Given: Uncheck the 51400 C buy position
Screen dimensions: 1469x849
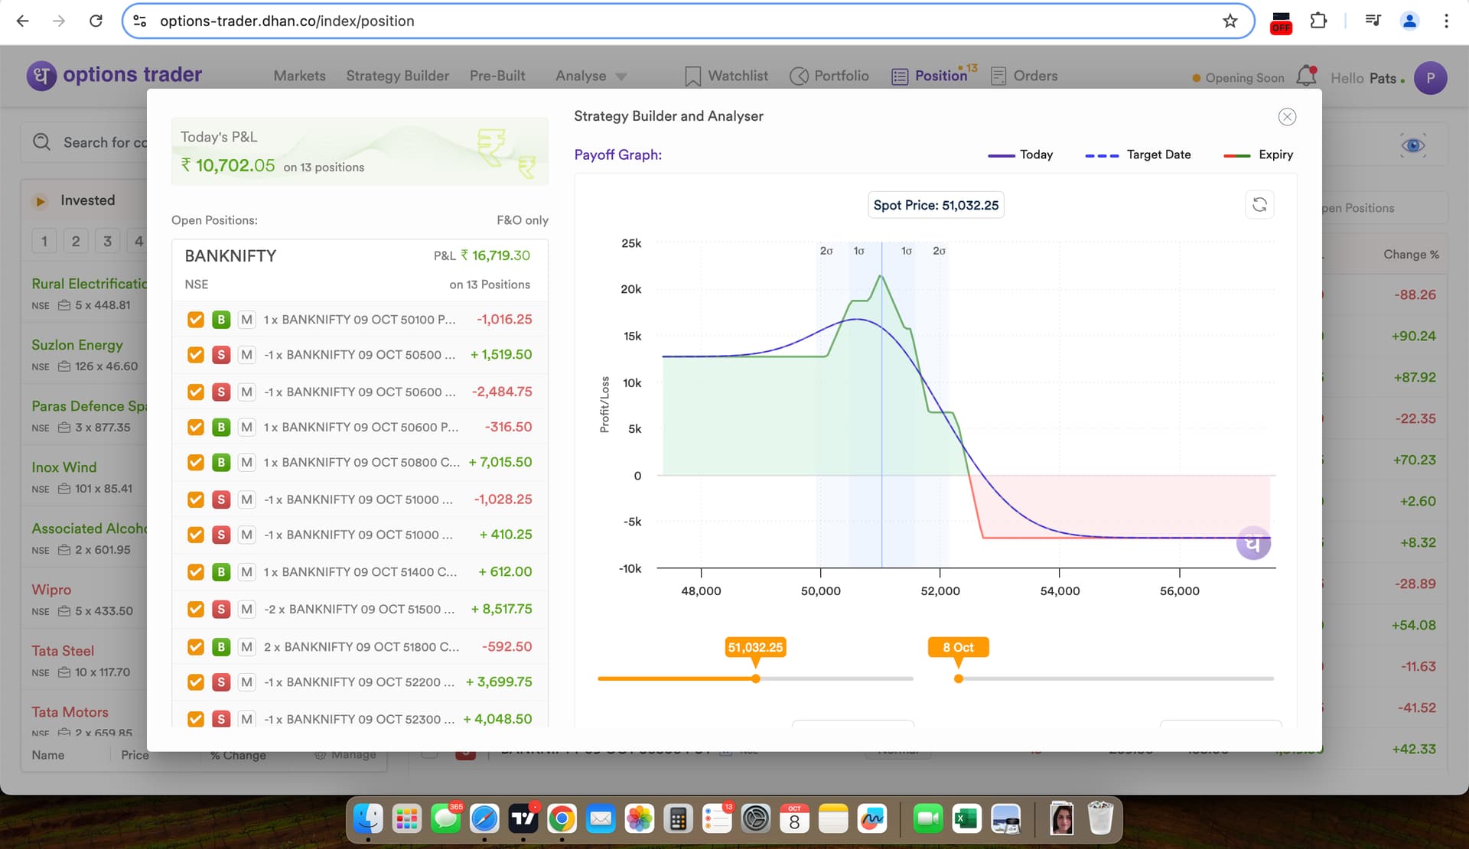Looking at the screenshot, I should tap(196, 571).
